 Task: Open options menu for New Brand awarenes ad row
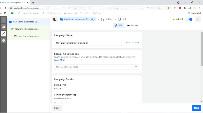click(45, 36)
